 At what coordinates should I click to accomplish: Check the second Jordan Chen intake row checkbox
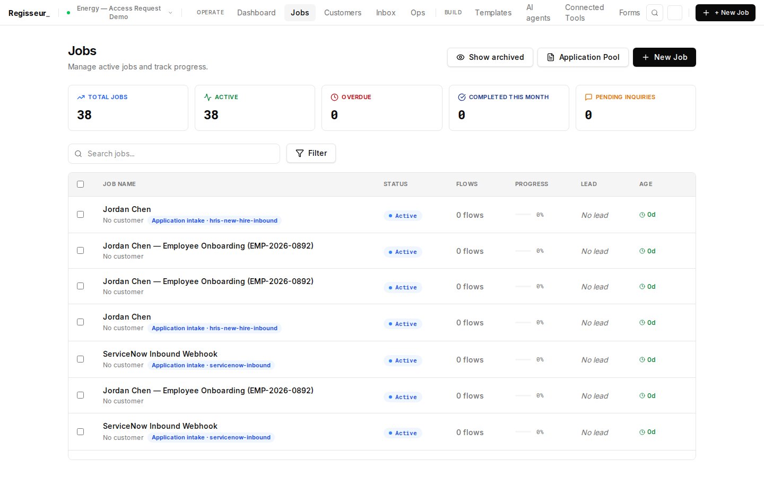point(81,322)
